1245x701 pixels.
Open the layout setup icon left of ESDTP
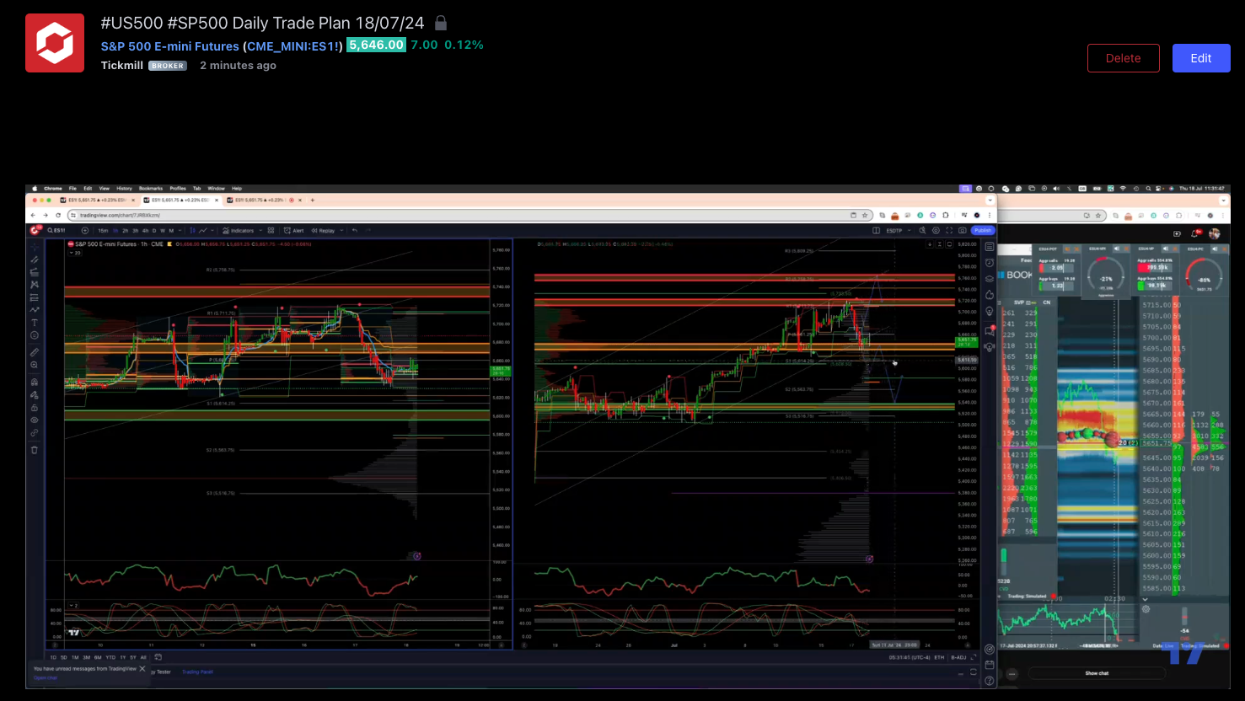(x=876, y=230)
